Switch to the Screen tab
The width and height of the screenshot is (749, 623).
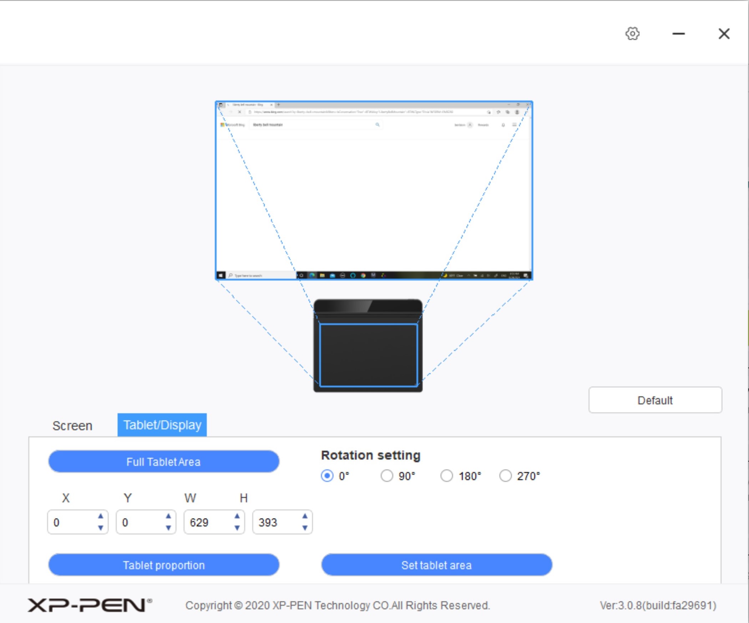[72, 426]
